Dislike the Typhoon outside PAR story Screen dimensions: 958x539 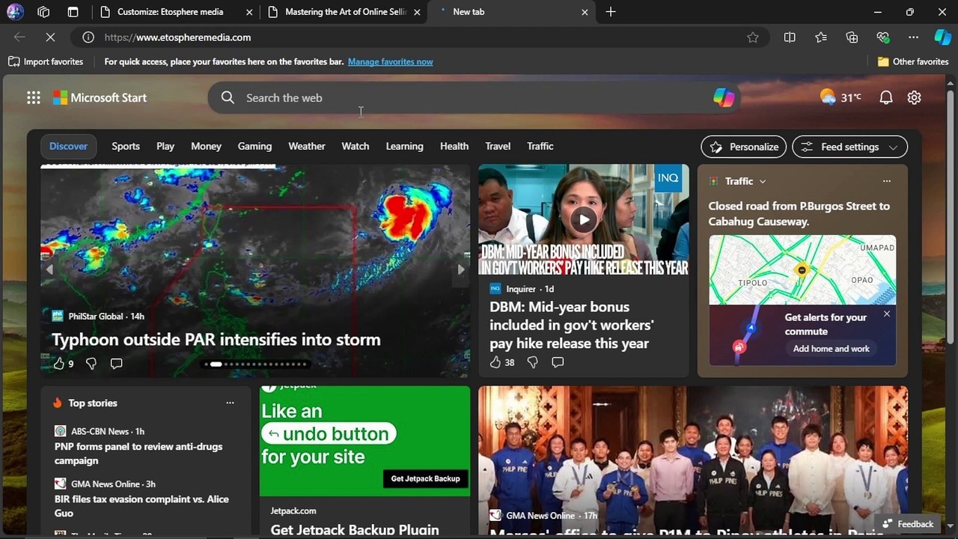point(91,363)
